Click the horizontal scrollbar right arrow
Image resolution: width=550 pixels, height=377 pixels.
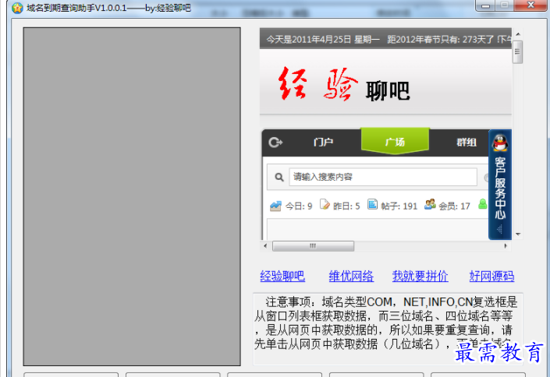click(506, 246)
